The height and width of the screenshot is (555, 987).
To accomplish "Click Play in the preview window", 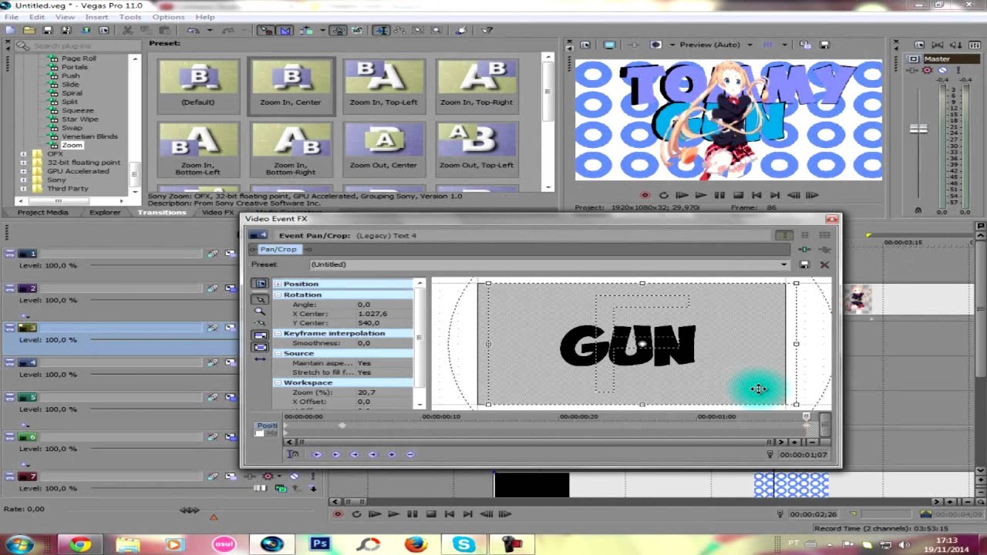I will tap(700, 196).
